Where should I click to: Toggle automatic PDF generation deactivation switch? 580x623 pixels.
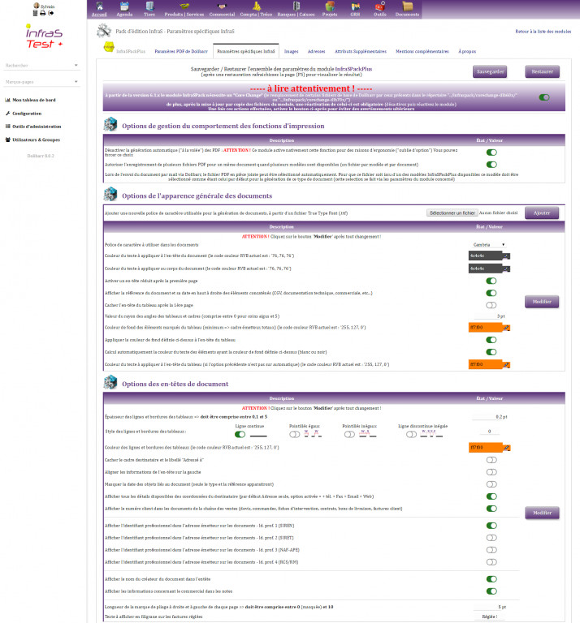tap(491, 153)
